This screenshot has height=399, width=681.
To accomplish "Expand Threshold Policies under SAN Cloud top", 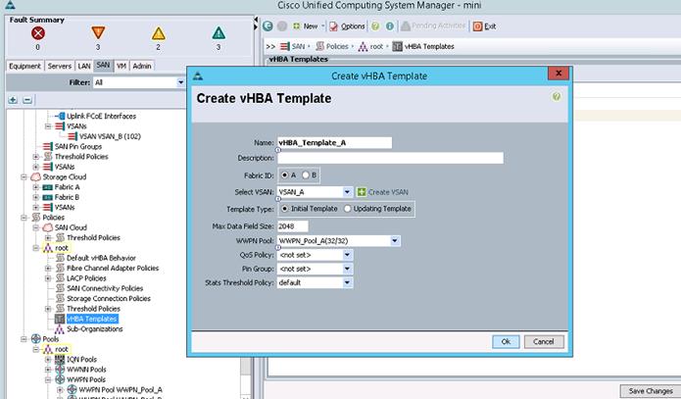I will [36, 157].
